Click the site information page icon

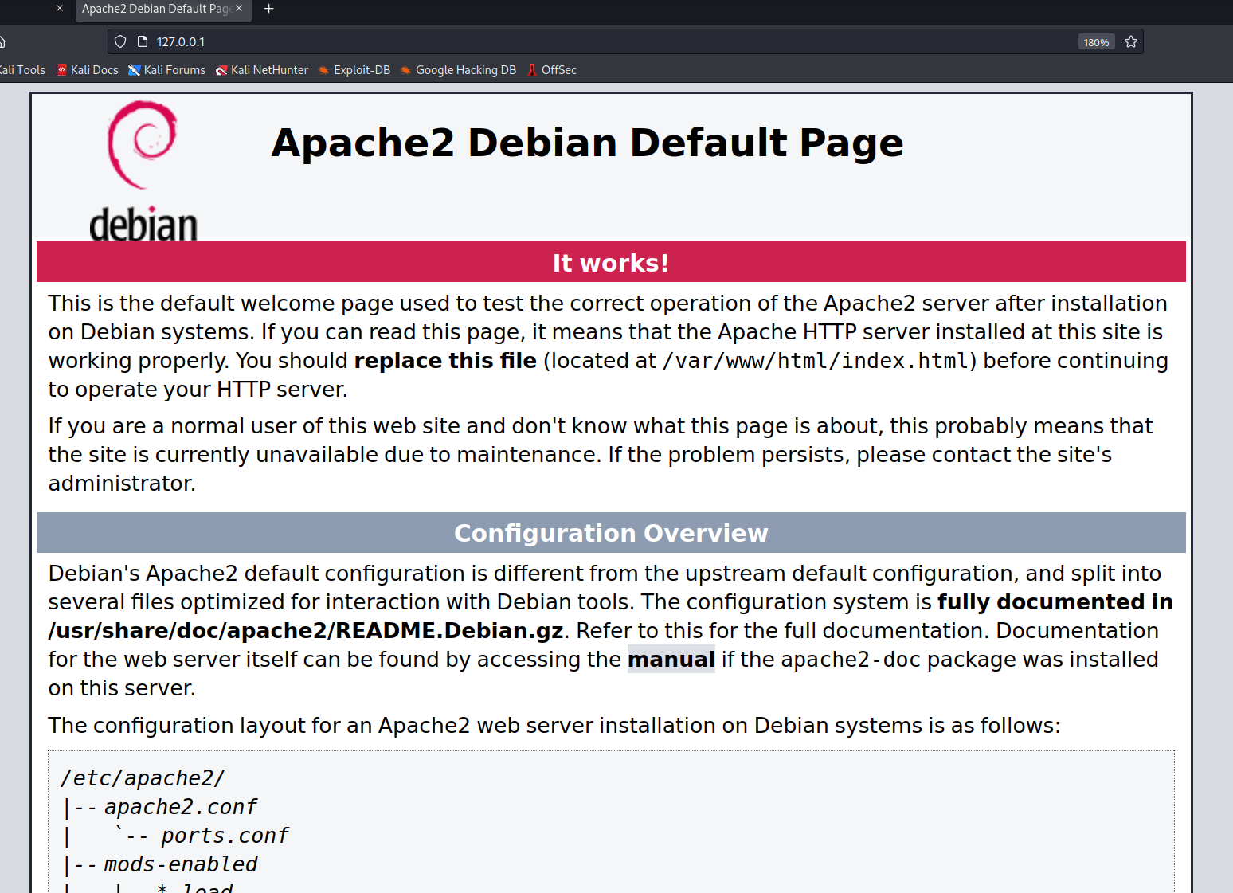point(143,41)
